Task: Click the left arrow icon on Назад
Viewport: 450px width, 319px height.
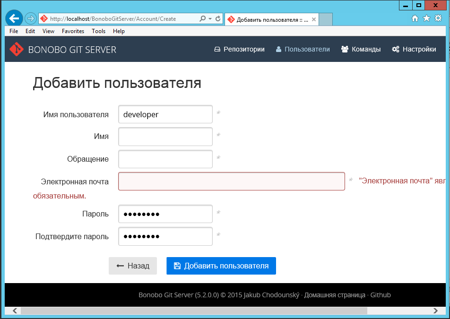Action: [120, 266]
